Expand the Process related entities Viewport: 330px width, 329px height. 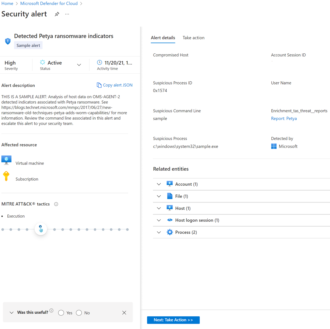click(x=159, y=232)
